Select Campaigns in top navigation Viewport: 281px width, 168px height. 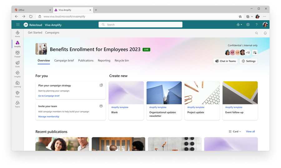(x=52, y=32)
